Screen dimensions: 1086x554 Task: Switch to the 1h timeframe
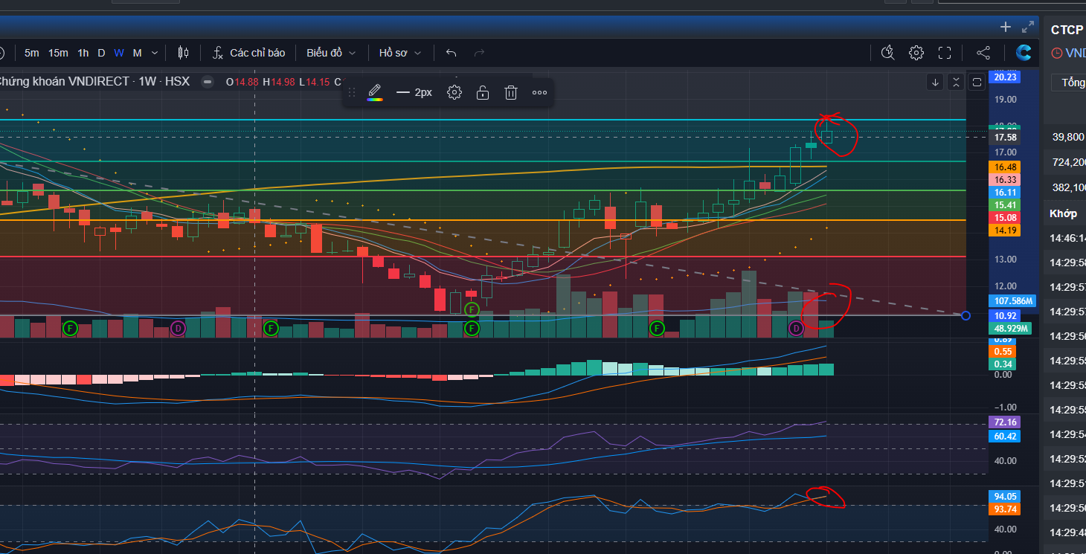[83, 53]
